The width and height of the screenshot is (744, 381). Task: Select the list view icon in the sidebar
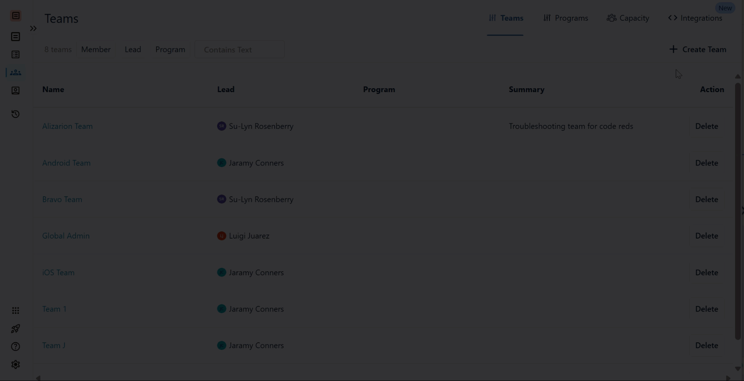coord(16,55)
